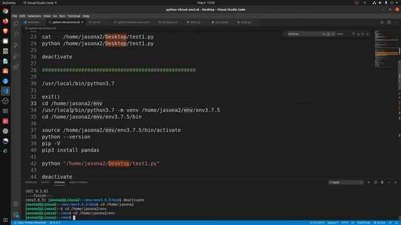Image resolution: width=401 pixels, height=225 pixels.
Task: Toggle Match Whole Word in find widget
Action: pyautogui.click(x=328, y=34)
